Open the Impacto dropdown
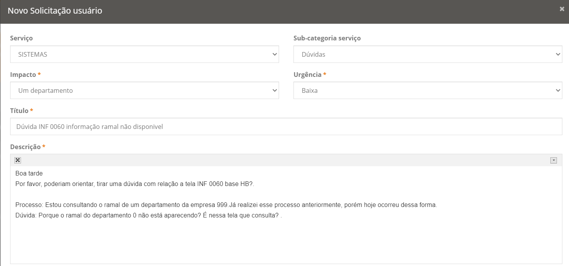This screenshot has width=569, height=266. (144, 90)
